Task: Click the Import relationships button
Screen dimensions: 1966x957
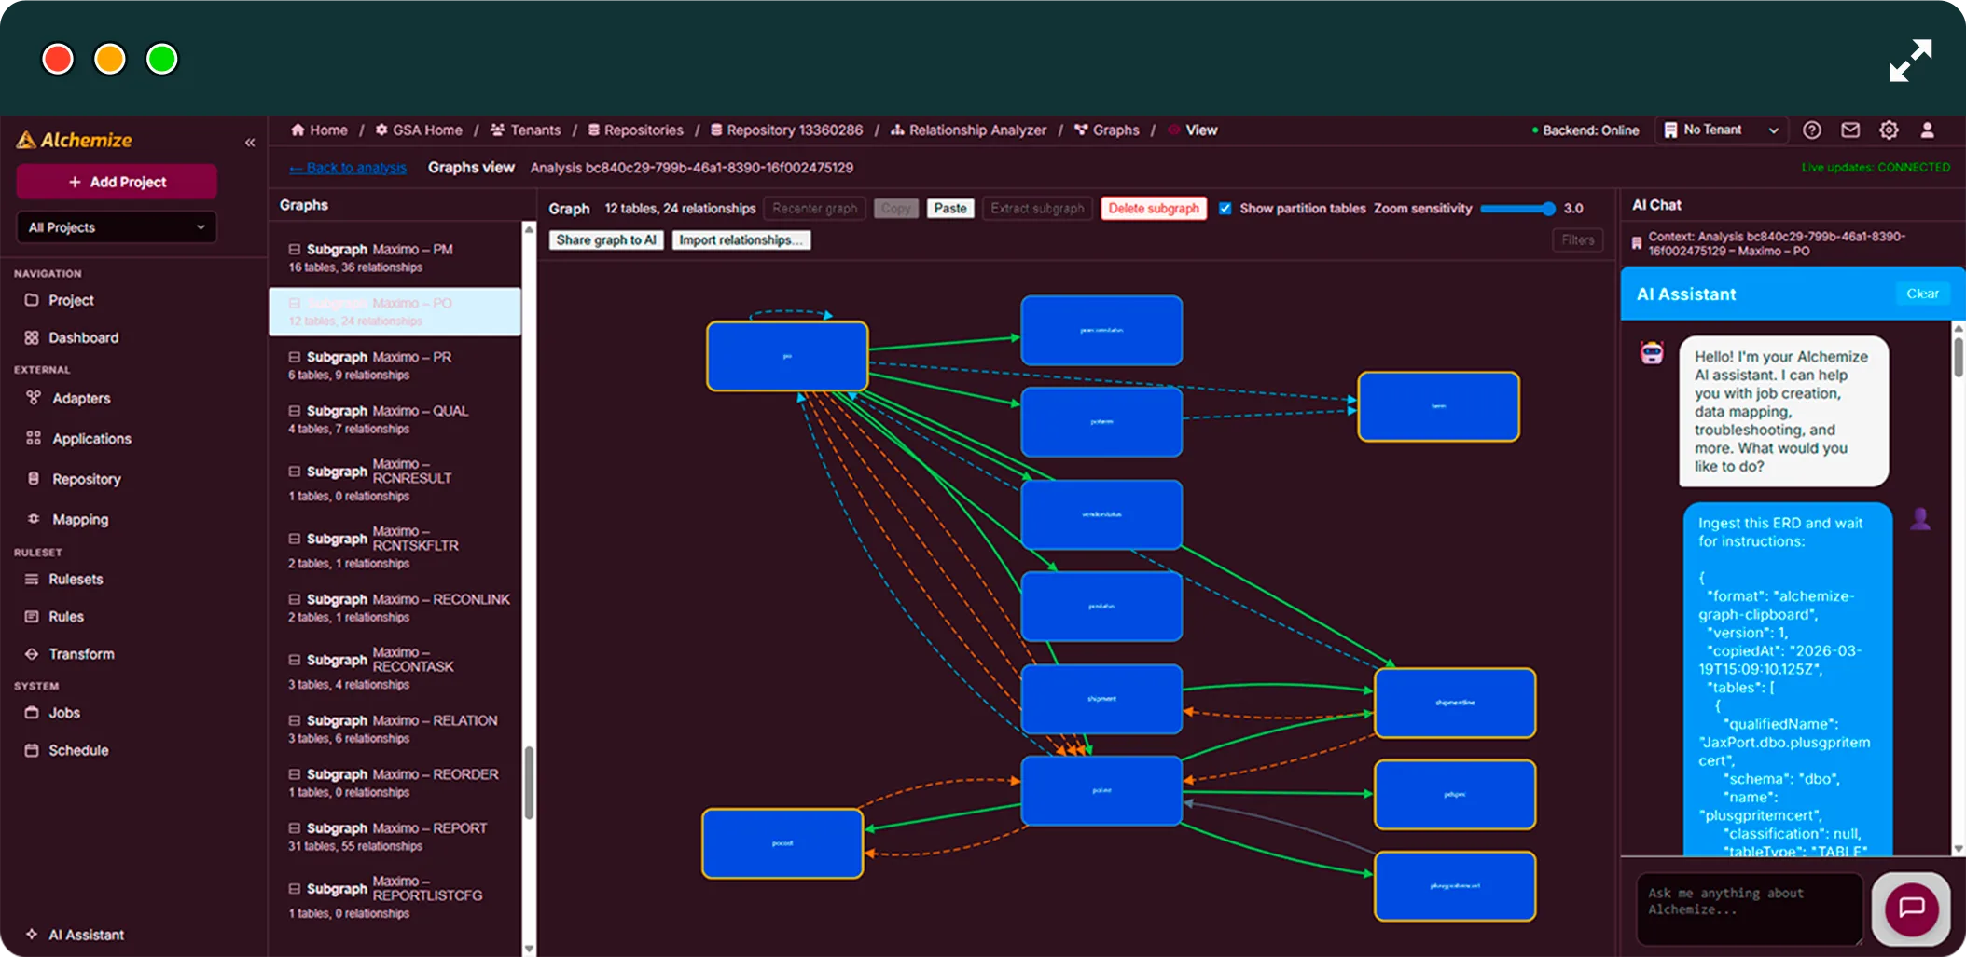Action: pos(741,240)
